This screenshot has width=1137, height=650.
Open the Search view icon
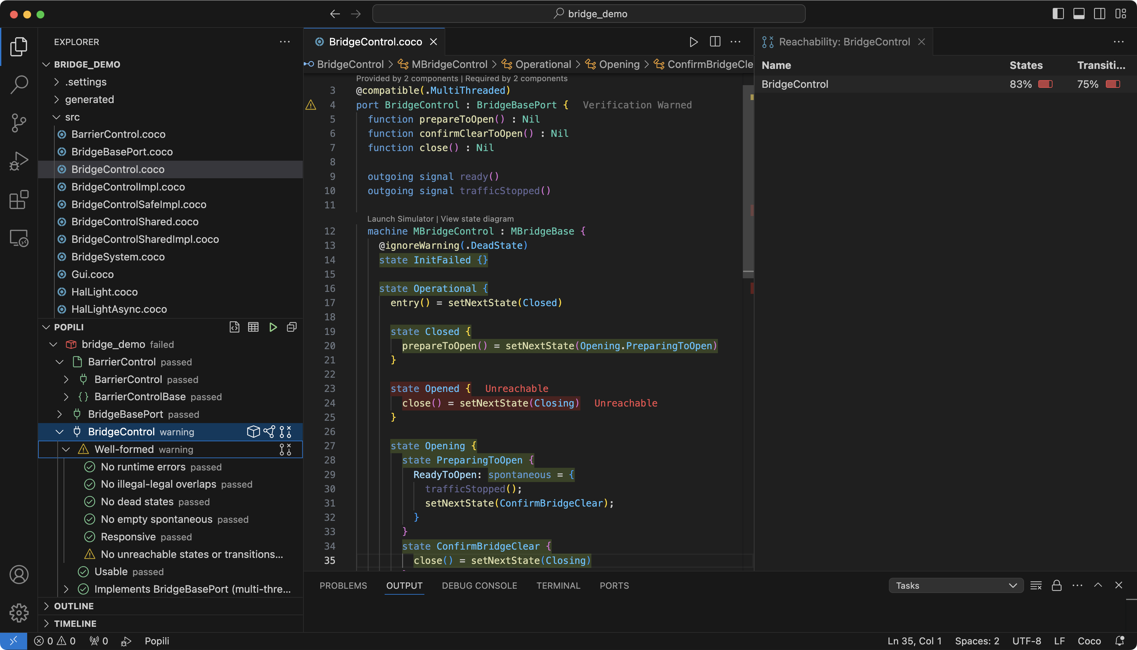coord(19,85)
